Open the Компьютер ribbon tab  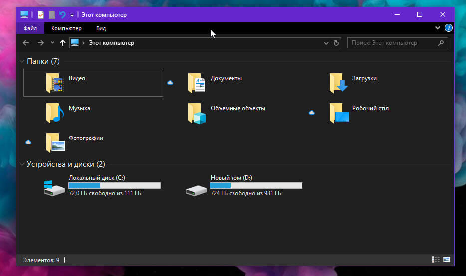point(66,28)
